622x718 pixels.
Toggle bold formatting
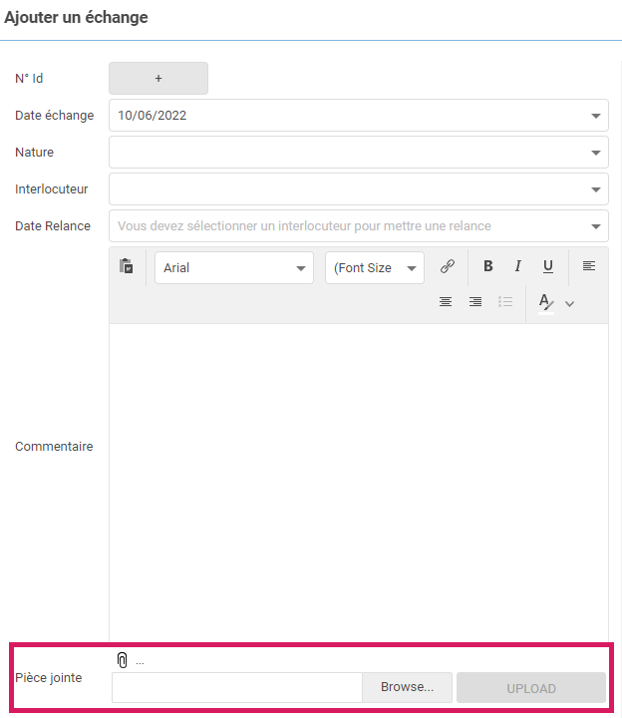(x=488, y=266)
